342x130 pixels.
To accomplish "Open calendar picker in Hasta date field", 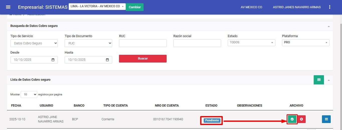I will tap(107, 60).
